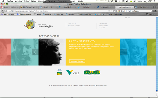Click the volume icon in menu bar
158x98 pixels.
tap(127, 1)
